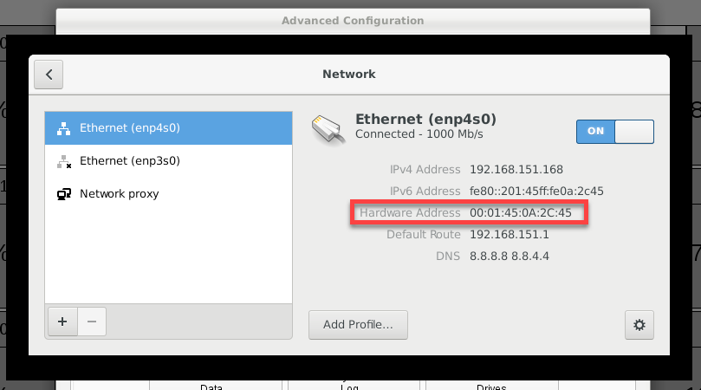Add a new connection with plus button
The width and height of the screenshot is (701, 390).
[62, 322]
